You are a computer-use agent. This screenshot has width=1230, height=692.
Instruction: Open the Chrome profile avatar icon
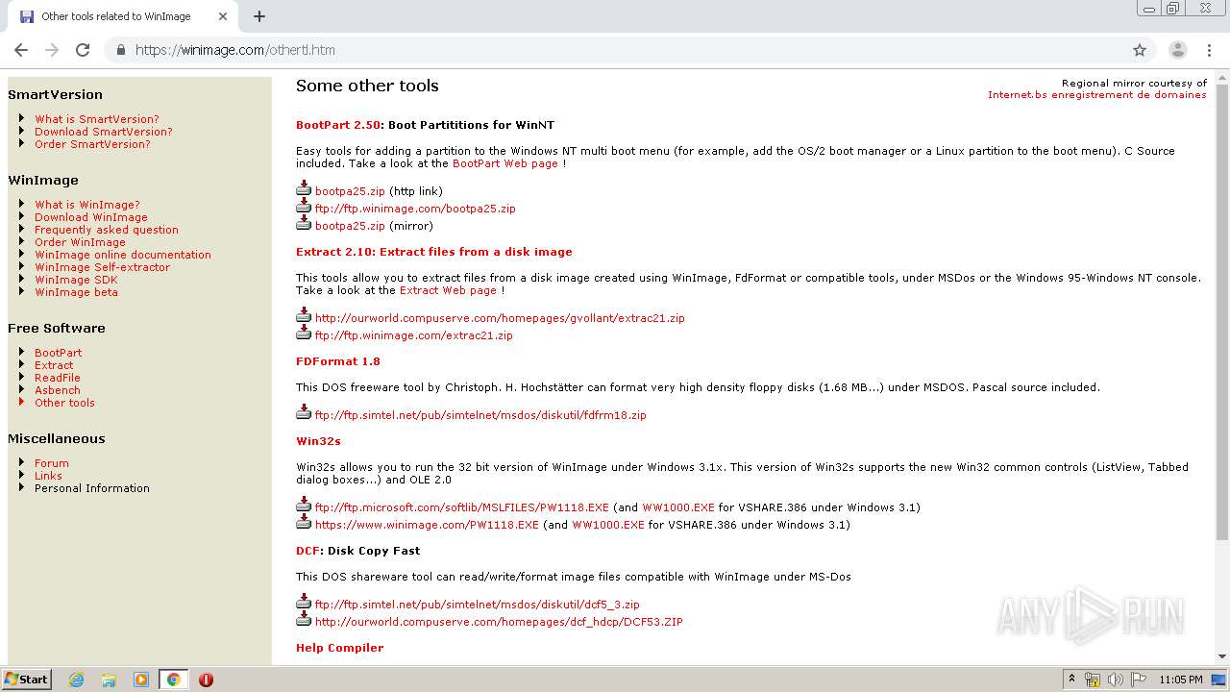pyautogui.click(x=1177, y=50)
